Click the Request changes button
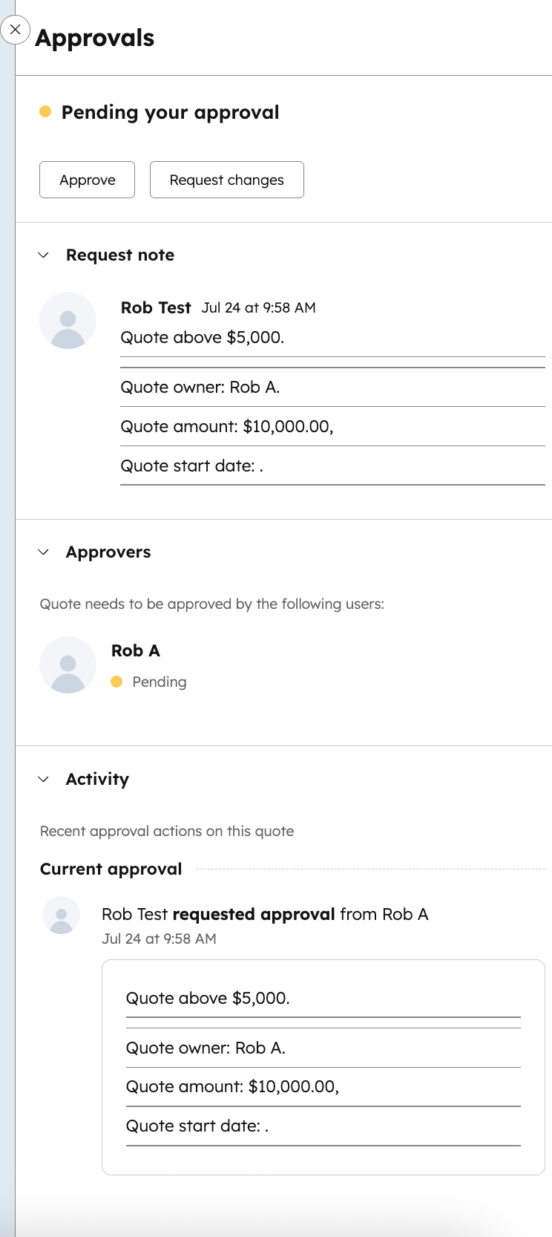Viewport: 552px width, 1237px height. tap(226, 180)
